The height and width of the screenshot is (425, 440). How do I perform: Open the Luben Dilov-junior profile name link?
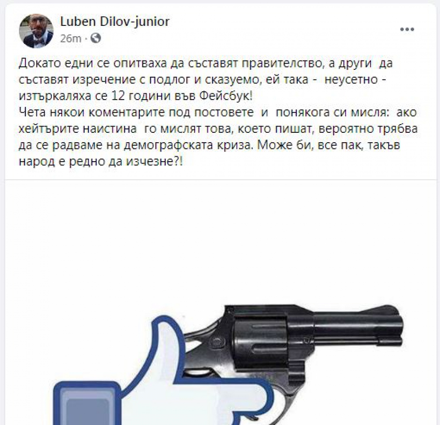tap(115, 21)
